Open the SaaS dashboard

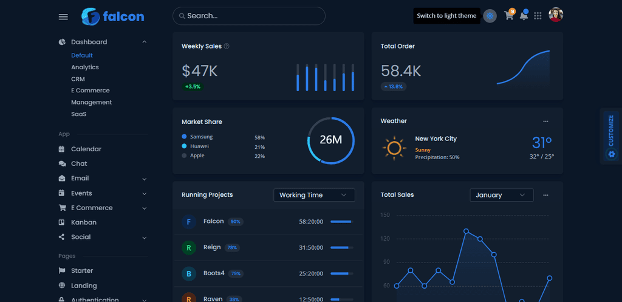[78, 114]
